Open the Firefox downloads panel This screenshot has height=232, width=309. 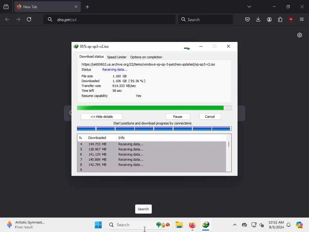(258, 19)
